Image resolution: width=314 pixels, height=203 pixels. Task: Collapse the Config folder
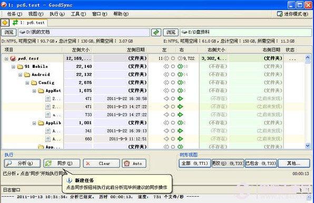(27, 83)
